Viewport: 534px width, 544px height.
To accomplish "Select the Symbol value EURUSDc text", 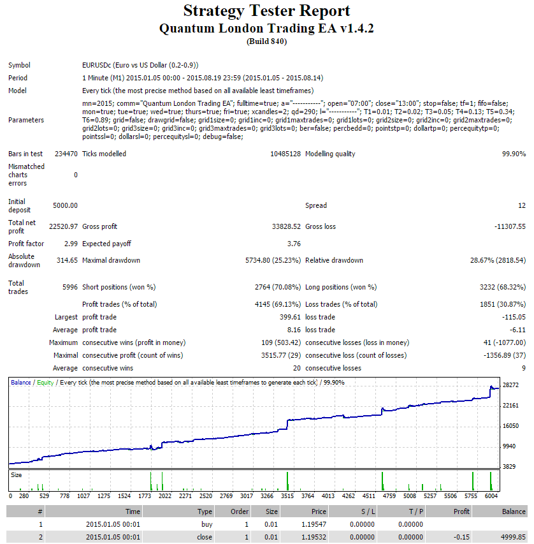I will pos(140,65).
